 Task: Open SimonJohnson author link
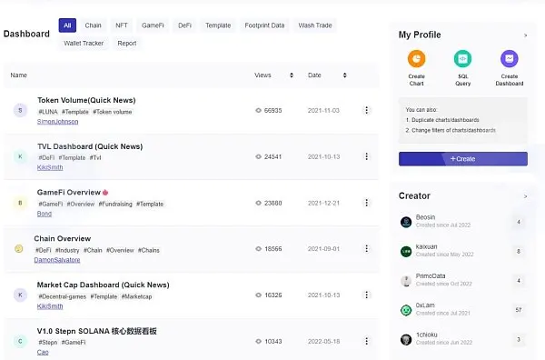(58, 122)
